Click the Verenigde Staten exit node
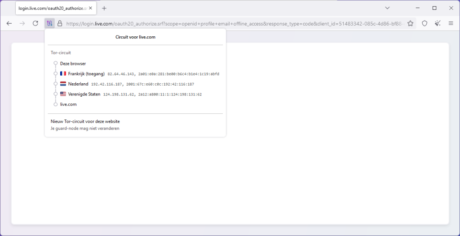Image resolution: width=460 pixels, height=236 pixels. (84, 94)
